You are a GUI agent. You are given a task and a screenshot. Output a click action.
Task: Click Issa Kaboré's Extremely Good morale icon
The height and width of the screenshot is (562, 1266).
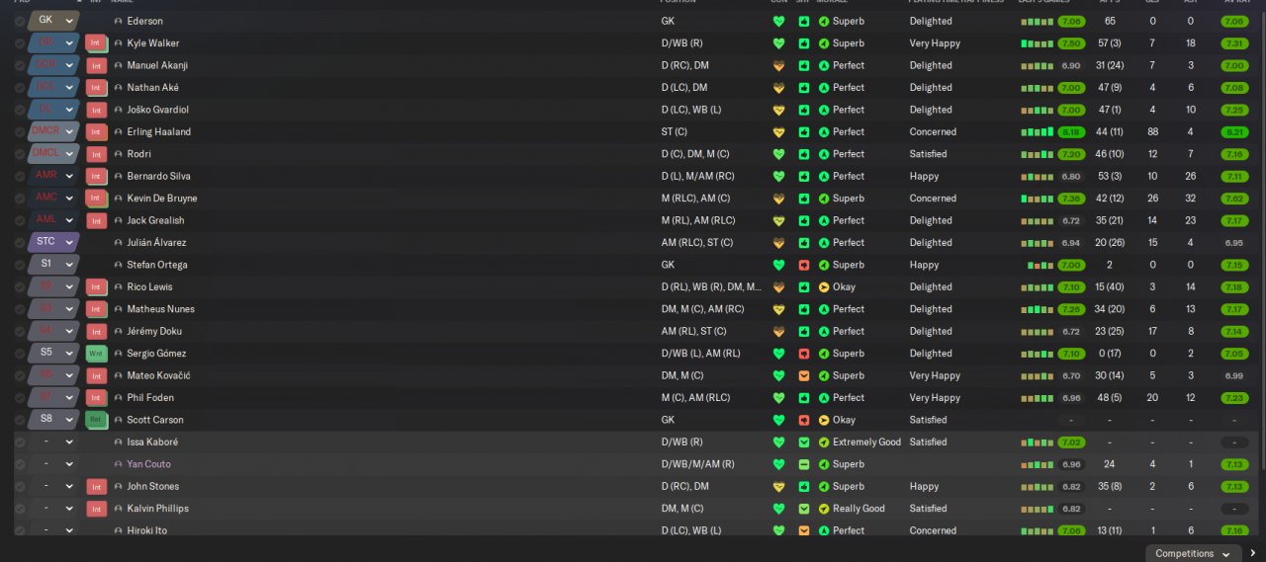click(x=824, y=442)
